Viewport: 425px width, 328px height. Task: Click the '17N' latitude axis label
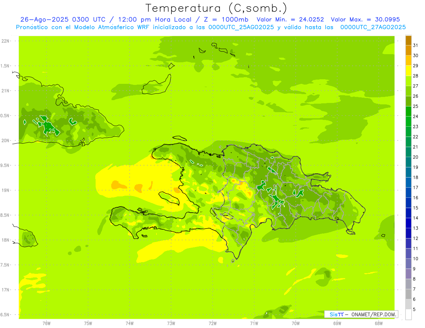click(x=6, y=290)
